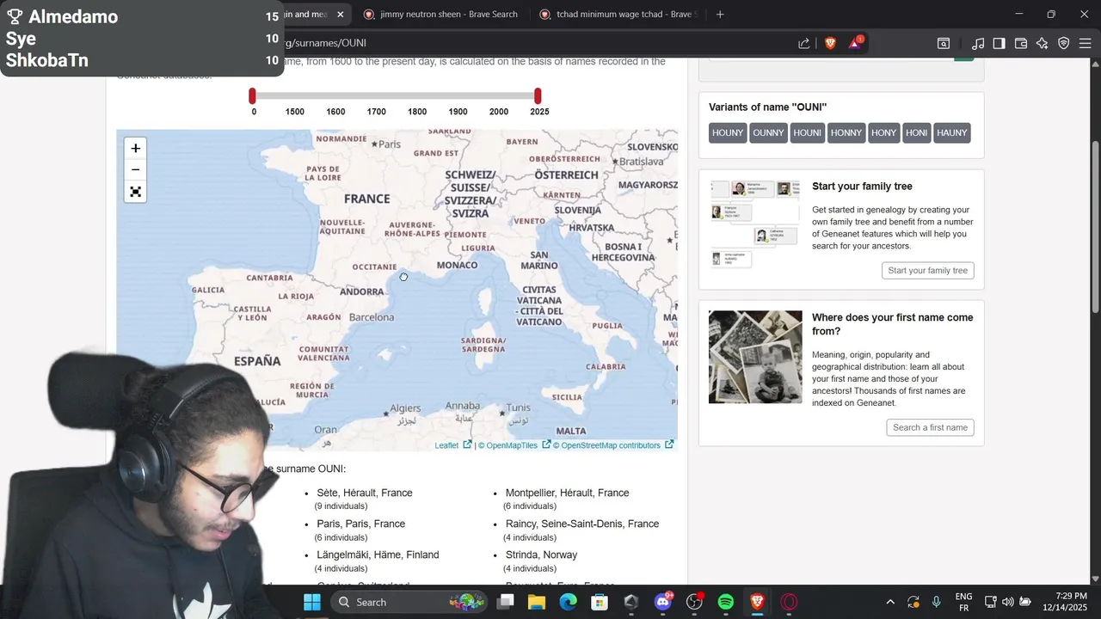Select the HOUNY name variant
The height and width of the screenshot is (619, 1101).
pos(728,132)
